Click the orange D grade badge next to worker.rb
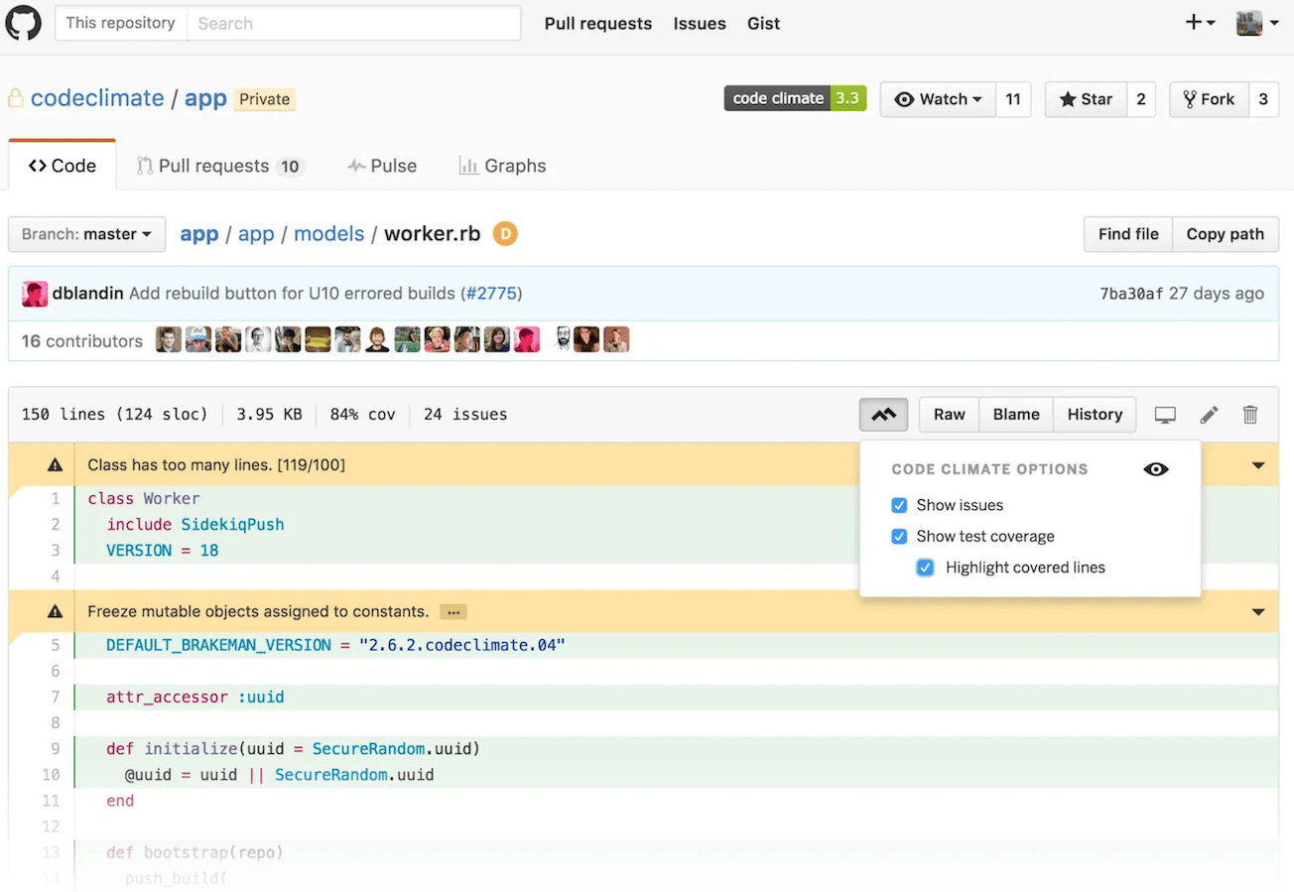The image size is (1294, 892). [504, 233]
